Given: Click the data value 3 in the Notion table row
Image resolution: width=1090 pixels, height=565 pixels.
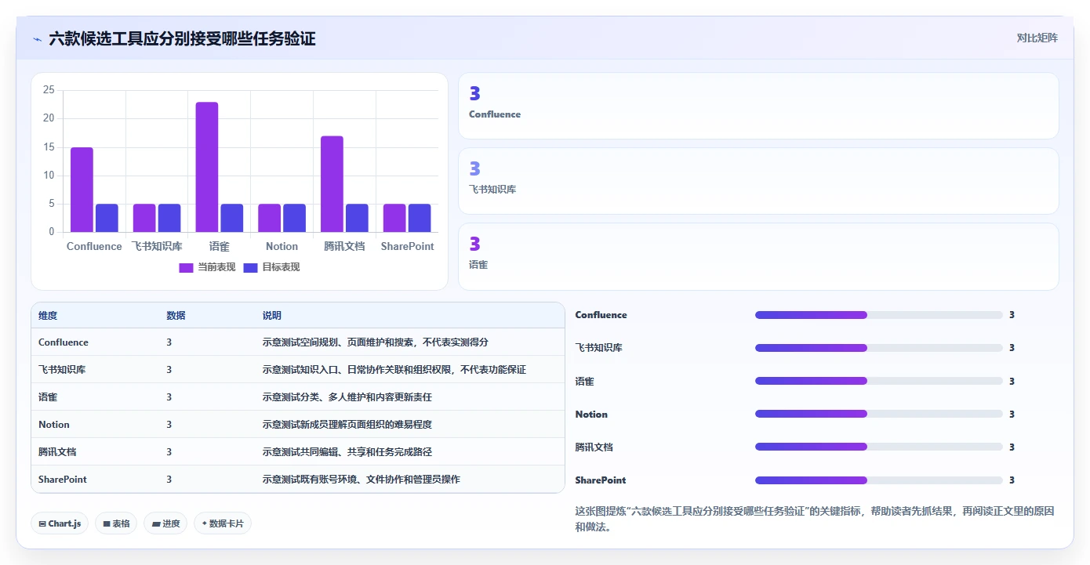Looking at the screenshot, I should (x=169, y=425).
